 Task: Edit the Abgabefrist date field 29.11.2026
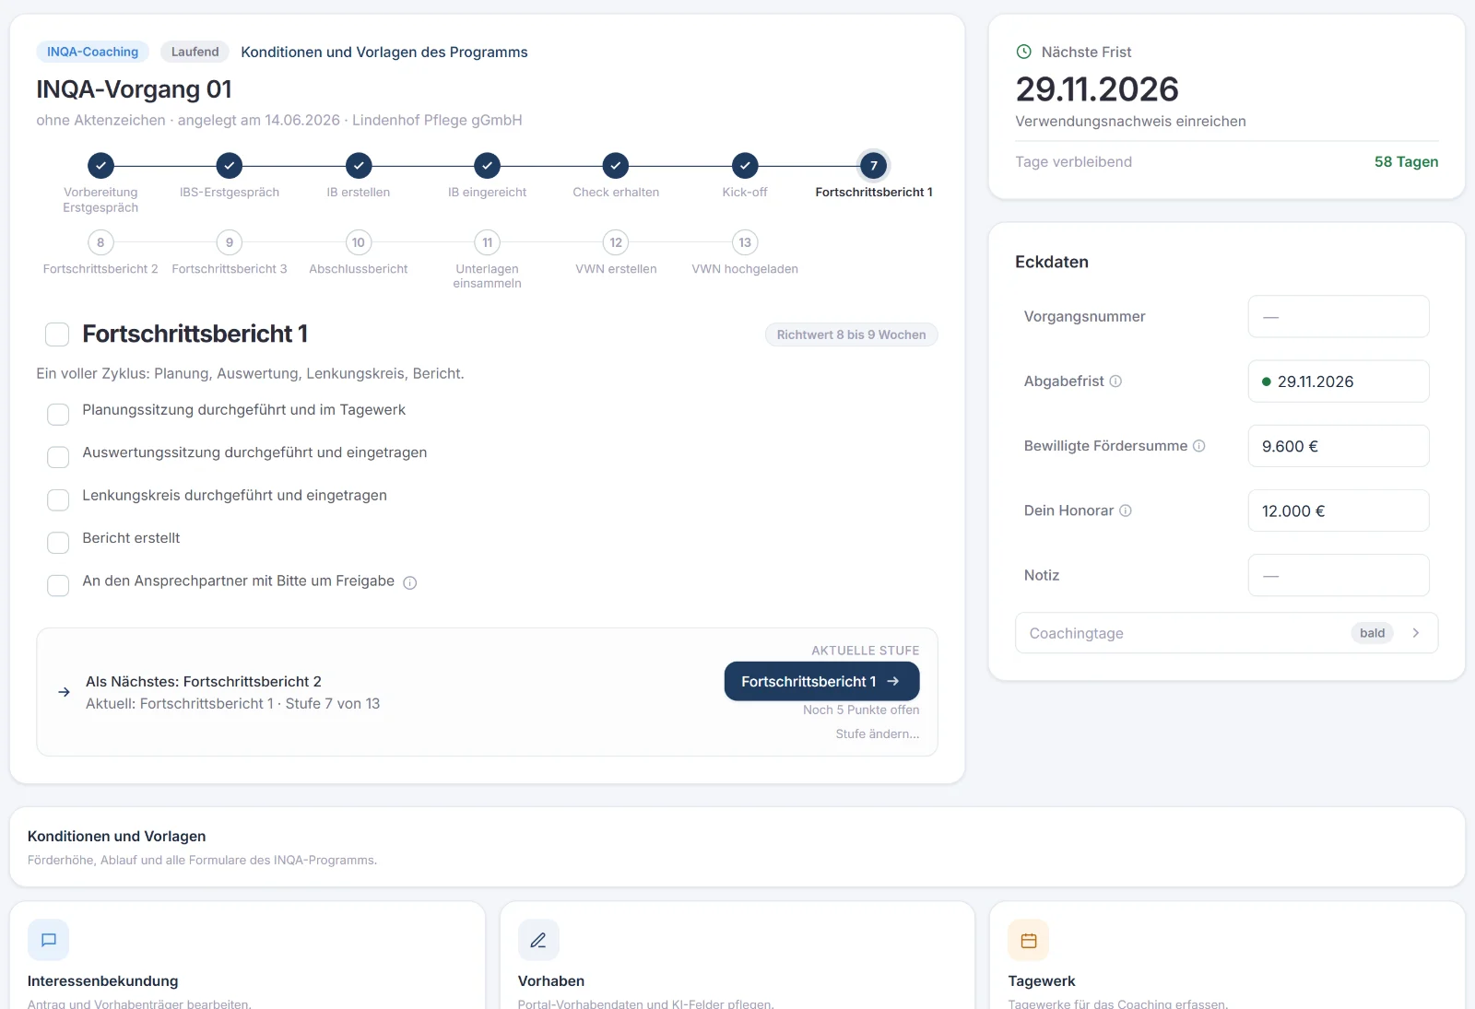tap(1339, 381)
